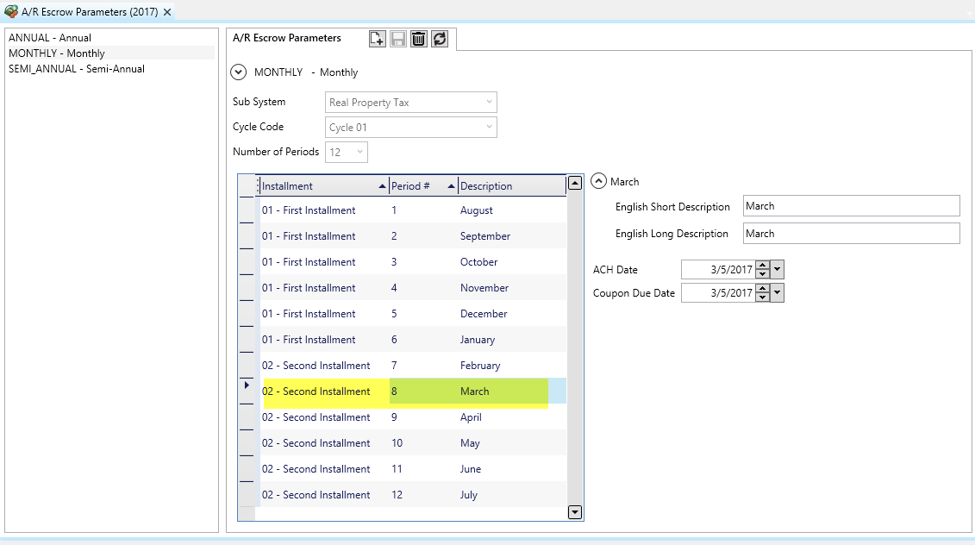The width and height of the screenshot is (975, 545).
Task: Increase the Coupon Due Date value
Action: (x=762, y=289)
